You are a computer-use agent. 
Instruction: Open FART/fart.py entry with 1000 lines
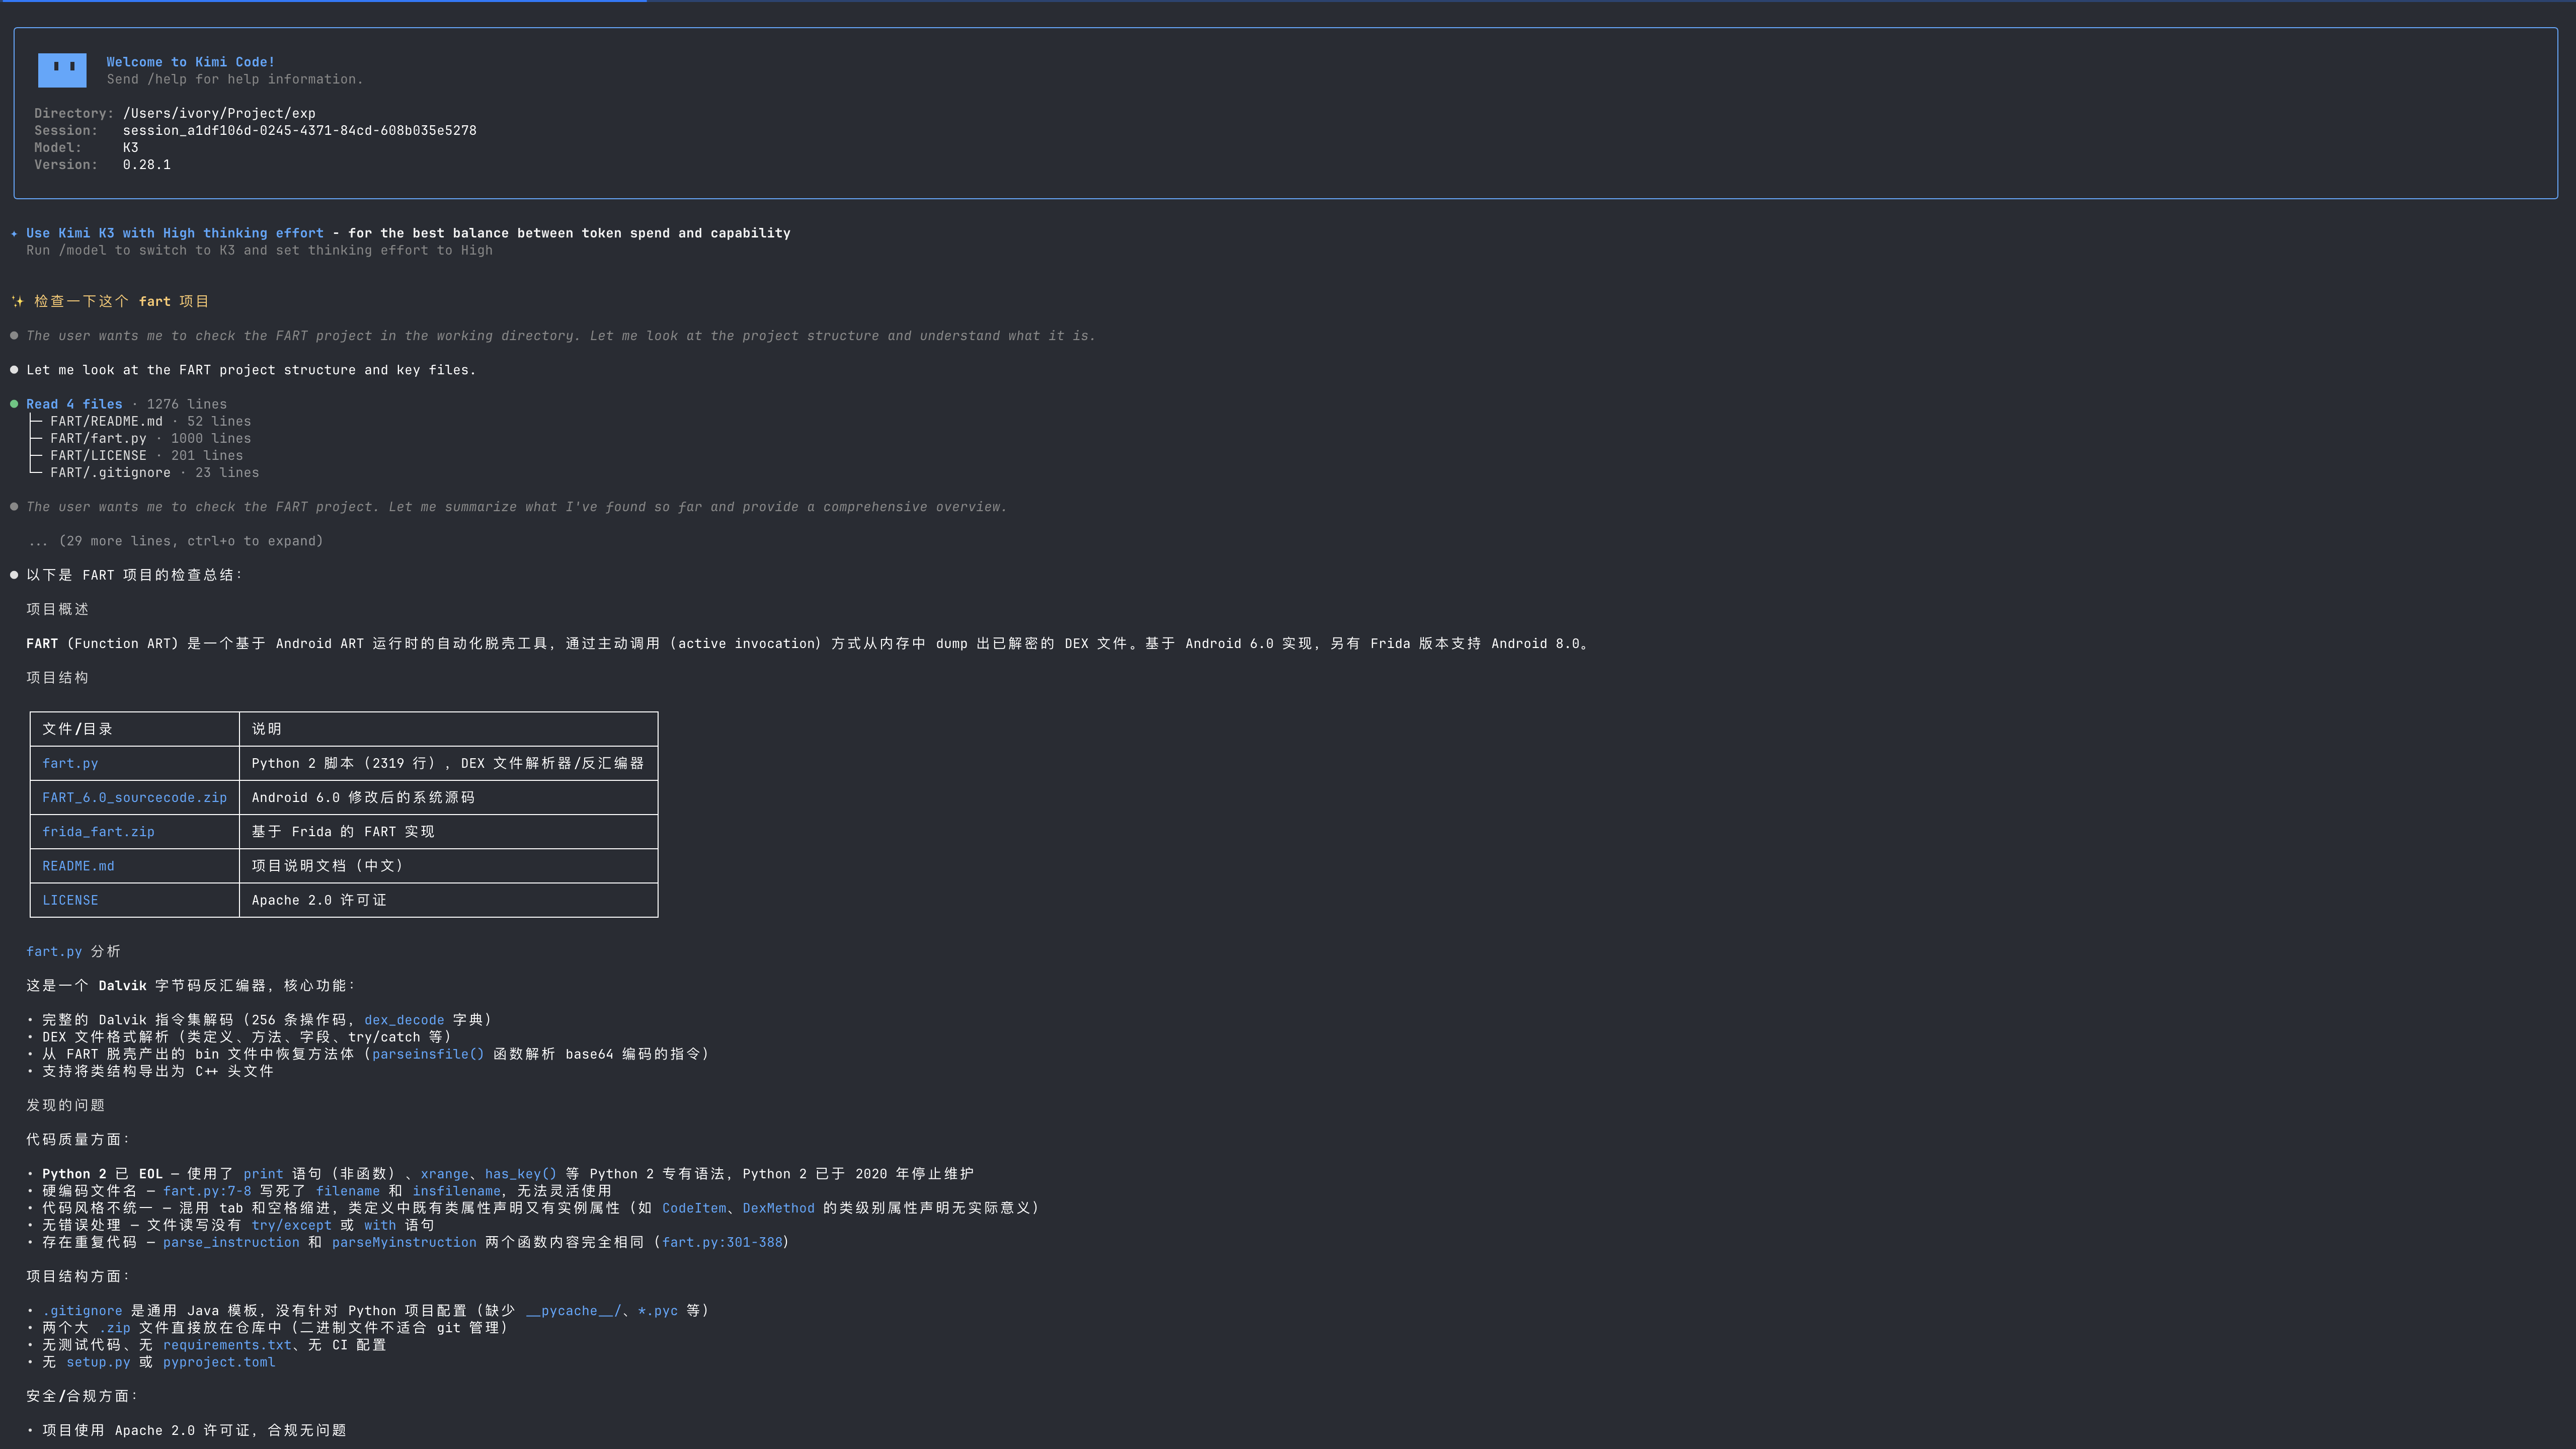[98, 438]
